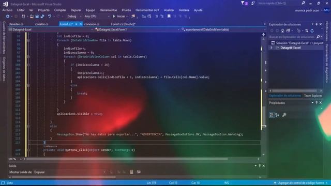Screen dimensions: 331x186
Task: Open the Archivo menu
Action: pyautogui.click(x=7, y=10)
